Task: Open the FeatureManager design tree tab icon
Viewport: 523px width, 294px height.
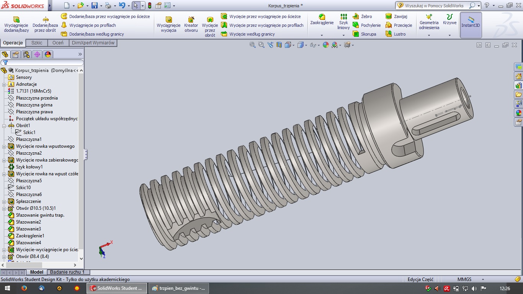Action: point(5,54)
